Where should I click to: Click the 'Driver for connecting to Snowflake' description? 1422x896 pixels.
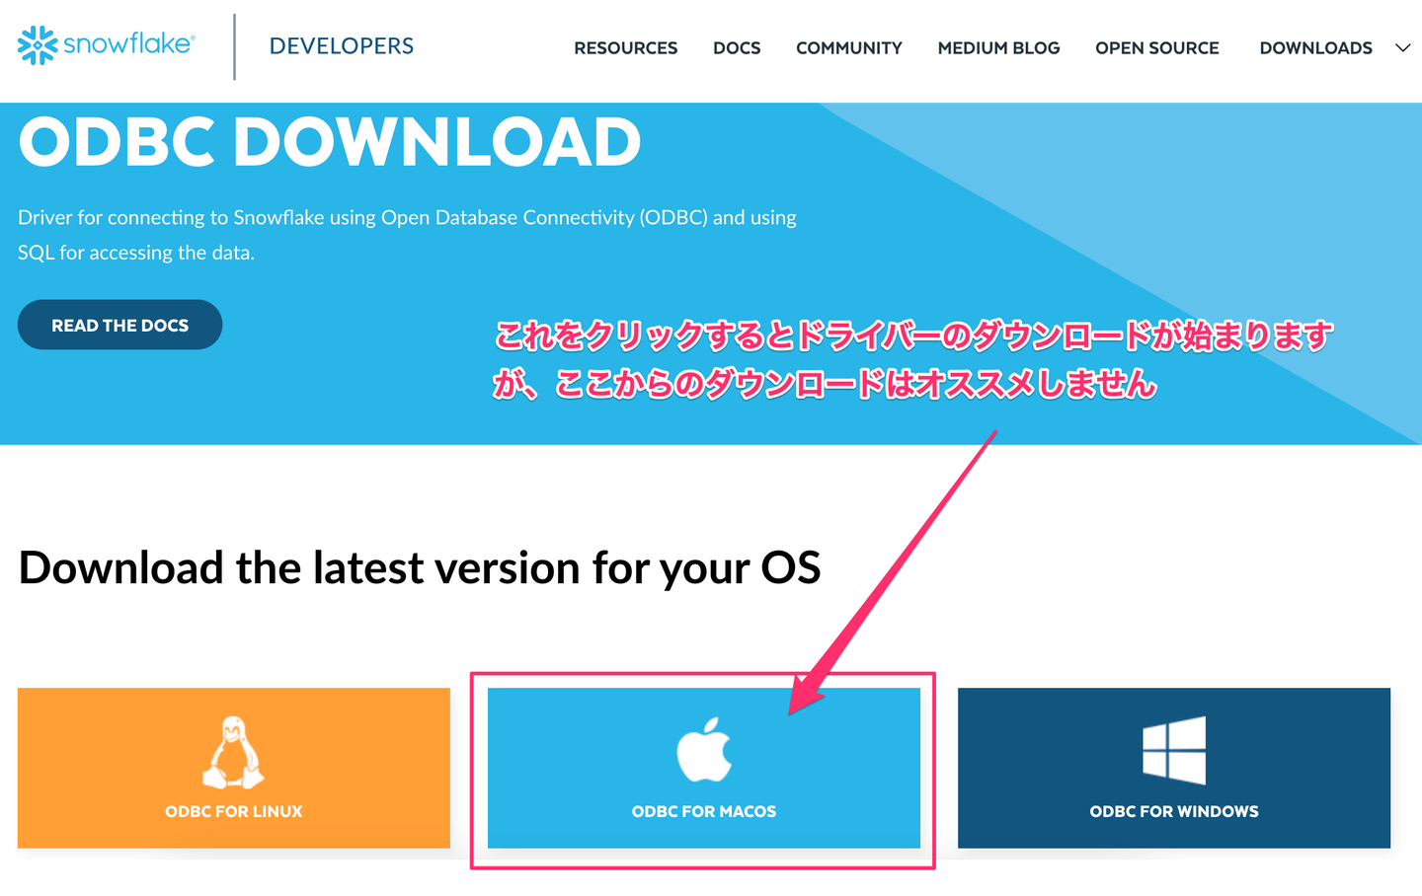pyautogui.click(x=407, y=235)
